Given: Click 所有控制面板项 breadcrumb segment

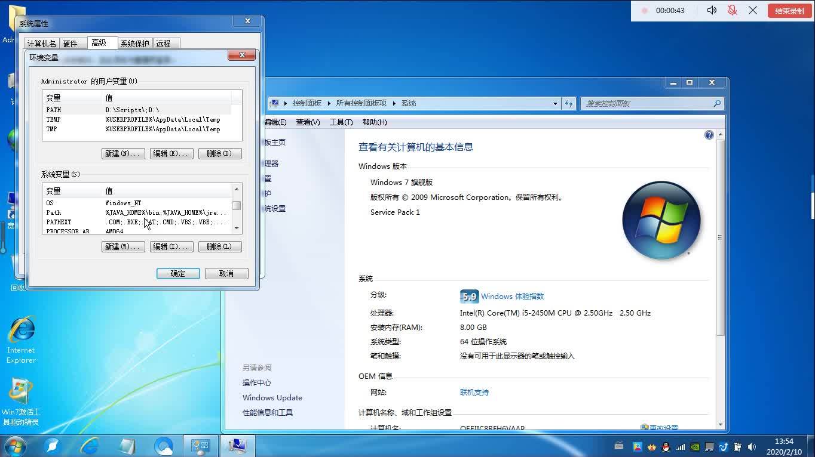Looking at the screenshot, I should click(x=361, y=103).
